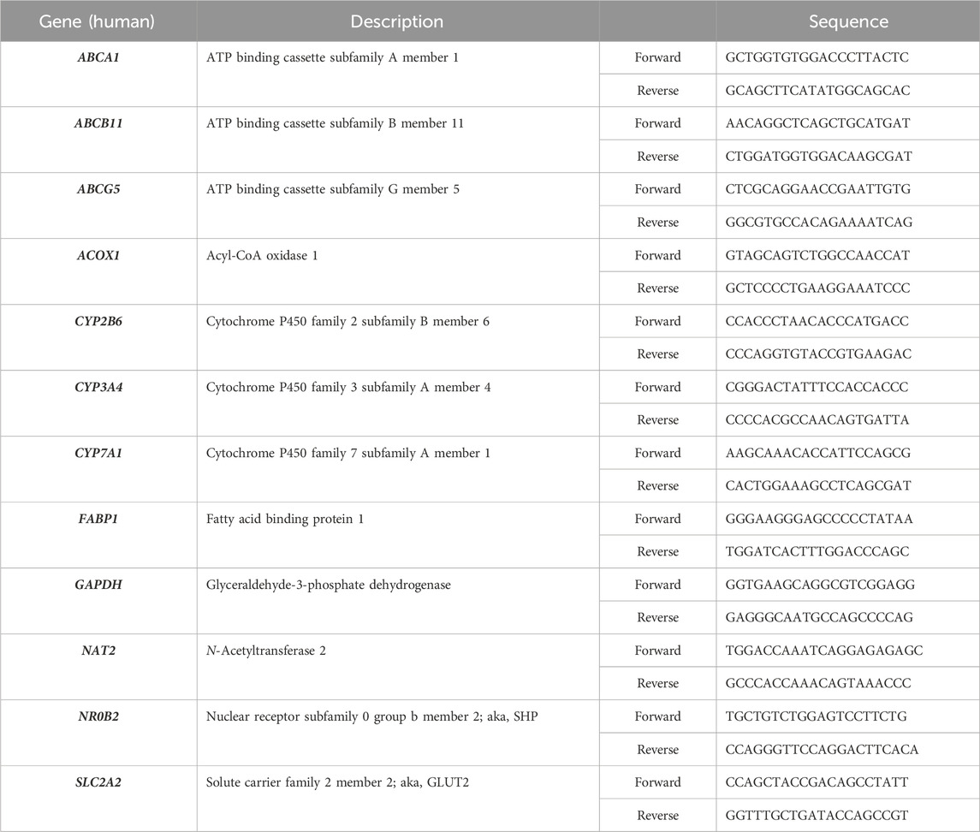Viewport: 980px width, 832px height.
Task: Click 'Forward' in the CYP3A4 row
Action: tap(657, 387)
